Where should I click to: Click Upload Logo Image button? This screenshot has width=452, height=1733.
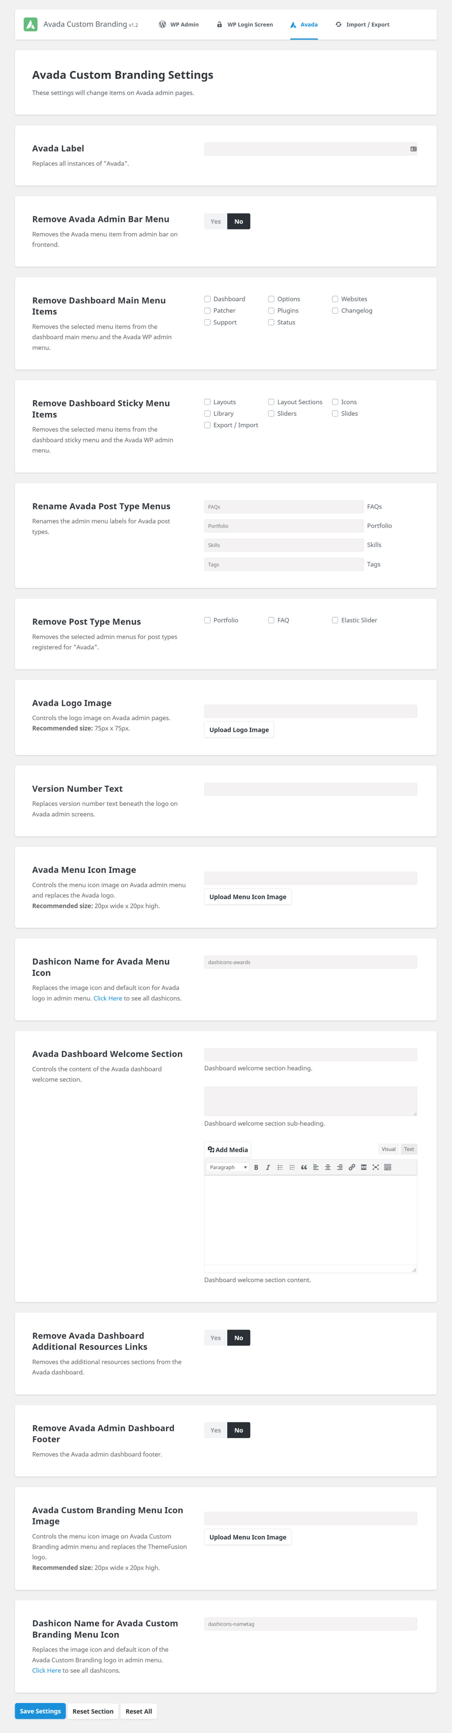point(239,730)
